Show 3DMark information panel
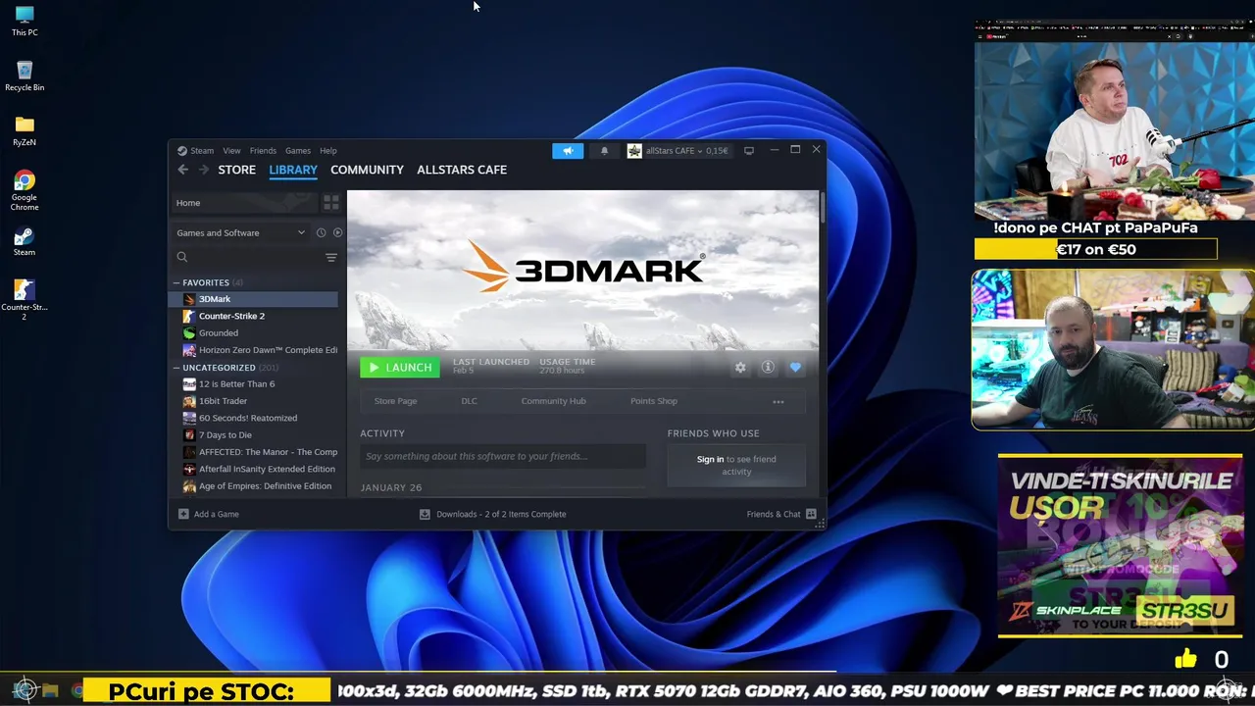Screen dimensions: 1255x706 click(768, 367)
